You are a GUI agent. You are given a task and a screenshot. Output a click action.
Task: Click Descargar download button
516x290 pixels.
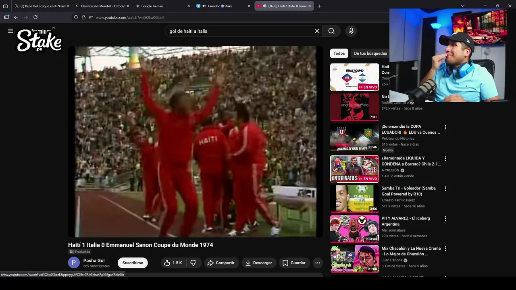pyautogui.click(x=259, y=263)
